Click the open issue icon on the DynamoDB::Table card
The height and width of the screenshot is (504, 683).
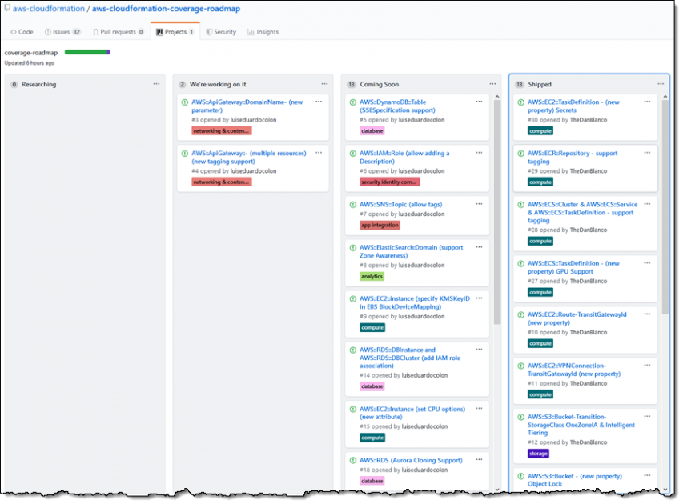pos(352,102)
